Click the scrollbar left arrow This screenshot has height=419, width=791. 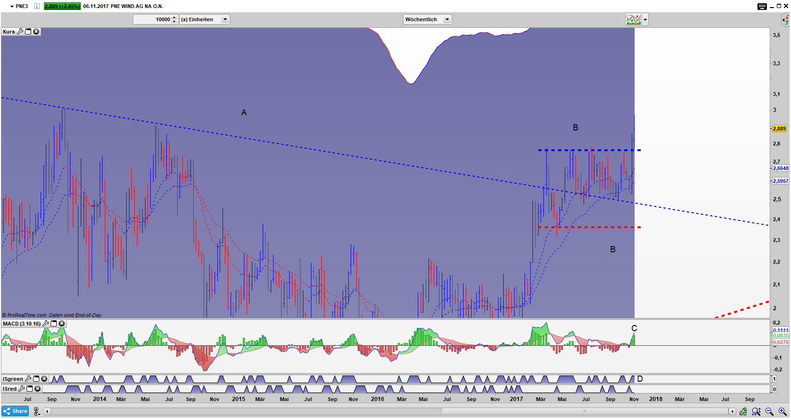tap(47, 411)
